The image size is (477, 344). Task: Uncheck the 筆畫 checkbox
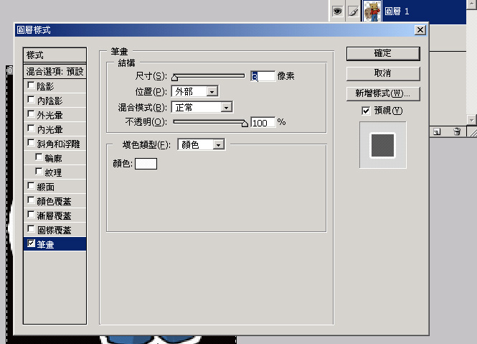31,243
